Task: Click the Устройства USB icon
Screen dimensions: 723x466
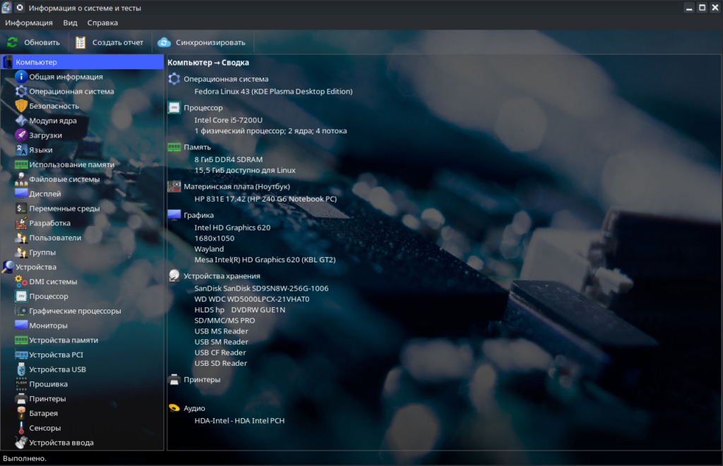Action: tap(21, 369)
